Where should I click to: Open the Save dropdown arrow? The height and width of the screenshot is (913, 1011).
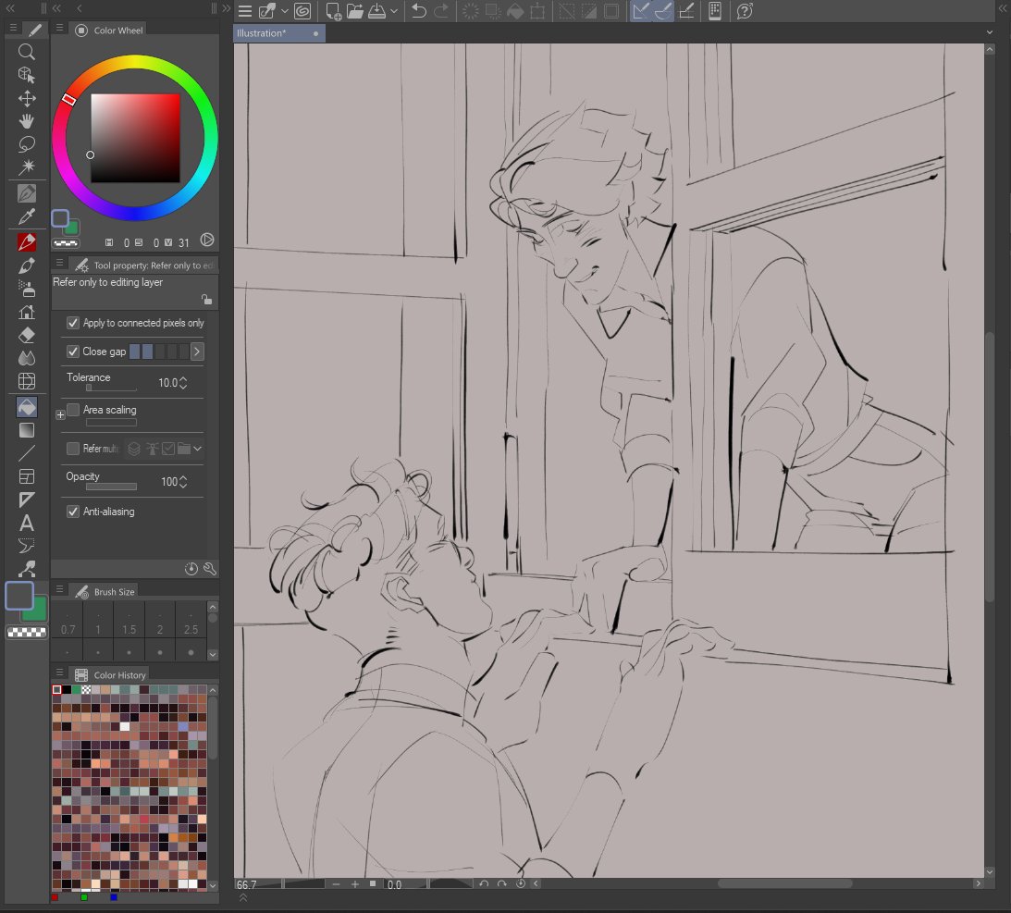tap(394, 11)
